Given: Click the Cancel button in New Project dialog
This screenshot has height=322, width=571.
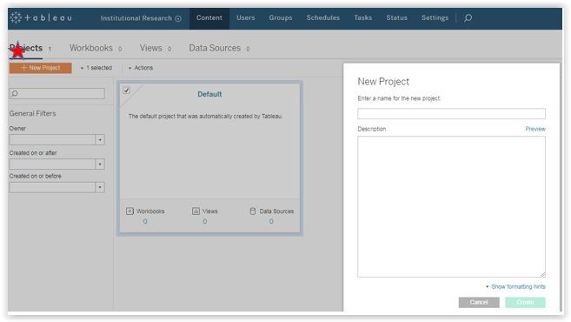Looking at the screenshot, I should [479, 302].
